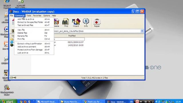Click the Find toolbar icon
Viewport: 183px width, 103px height.
click(66, 23)
